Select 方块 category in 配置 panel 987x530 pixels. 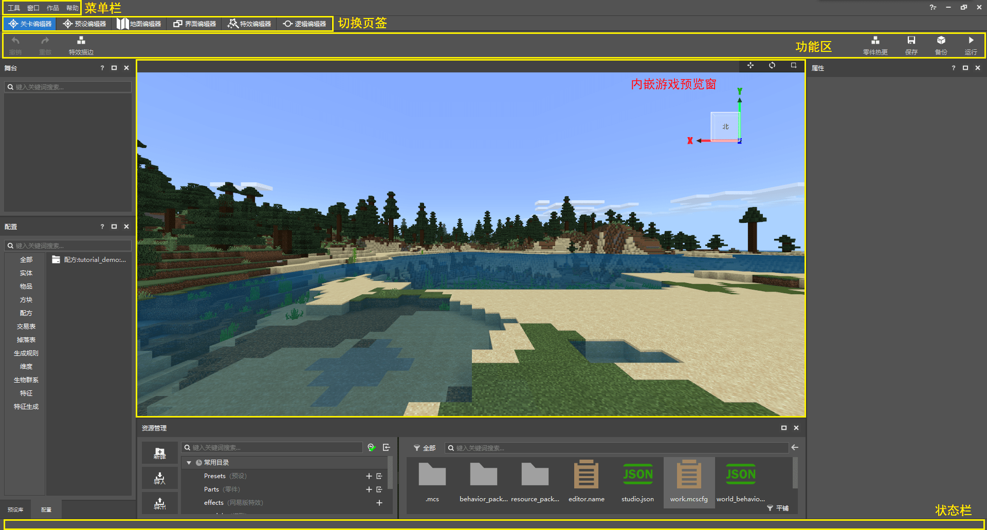tap(26, 300)
